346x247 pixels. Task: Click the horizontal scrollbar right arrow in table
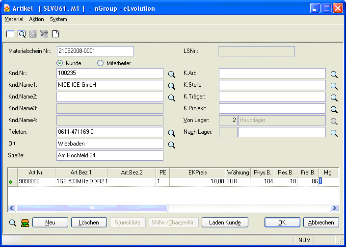coord(334,208)
